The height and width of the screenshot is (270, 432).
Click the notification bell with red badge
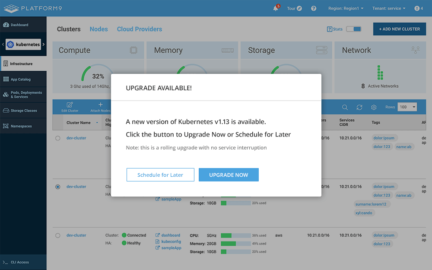[x=276, y=8]
